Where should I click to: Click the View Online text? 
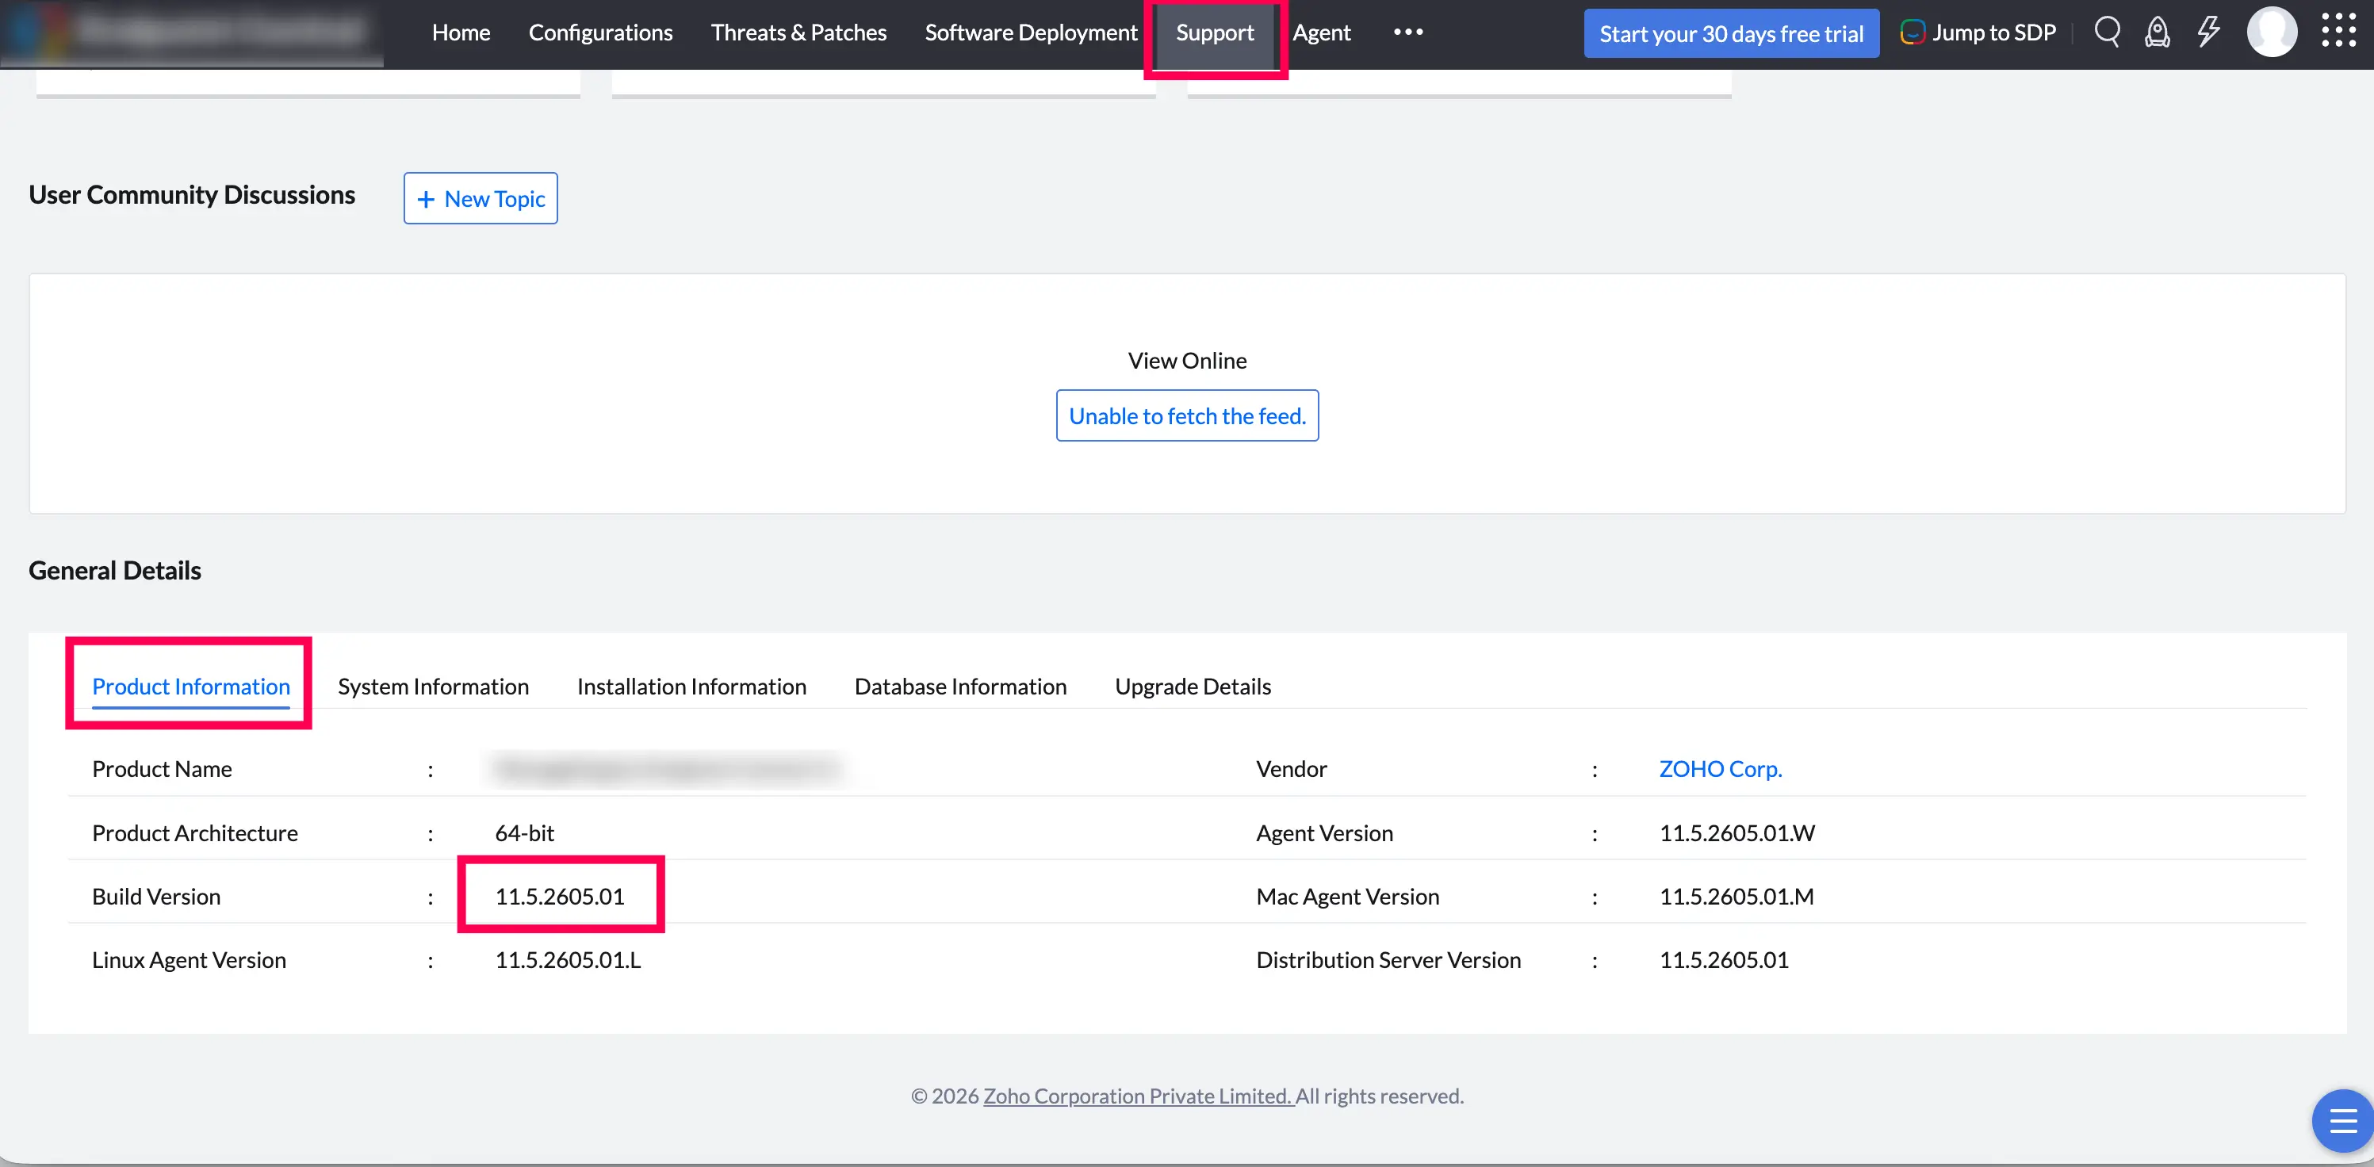click(1187, 361)
